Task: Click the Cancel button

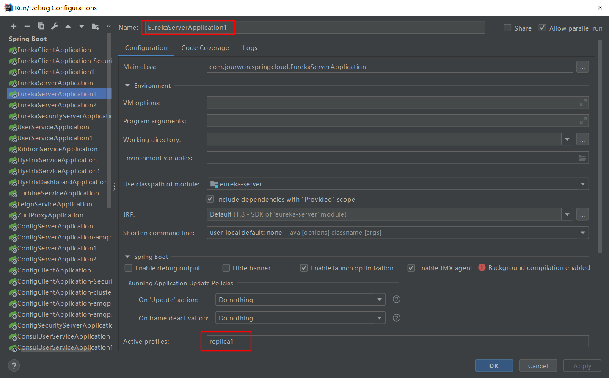Action: [538, 366]
